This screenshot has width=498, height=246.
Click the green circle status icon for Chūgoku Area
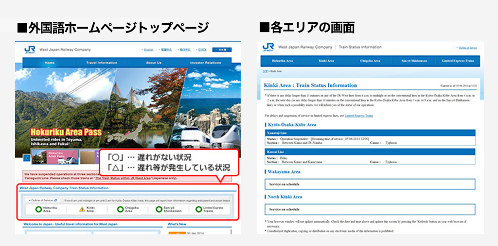(x=120, y=209)
